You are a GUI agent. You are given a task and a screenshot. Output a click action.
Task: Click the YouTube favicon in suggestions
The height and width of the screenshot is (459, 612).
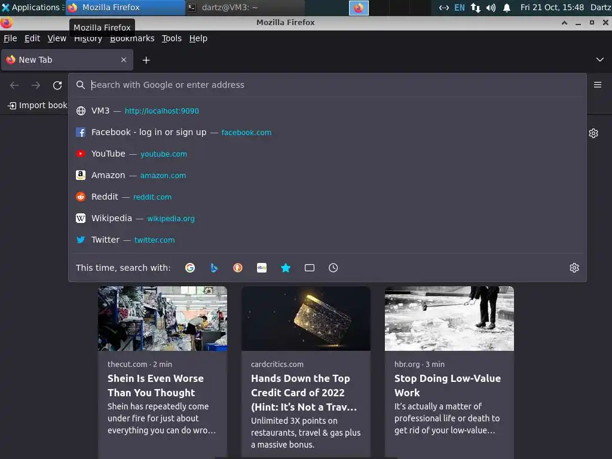[81, 154]
